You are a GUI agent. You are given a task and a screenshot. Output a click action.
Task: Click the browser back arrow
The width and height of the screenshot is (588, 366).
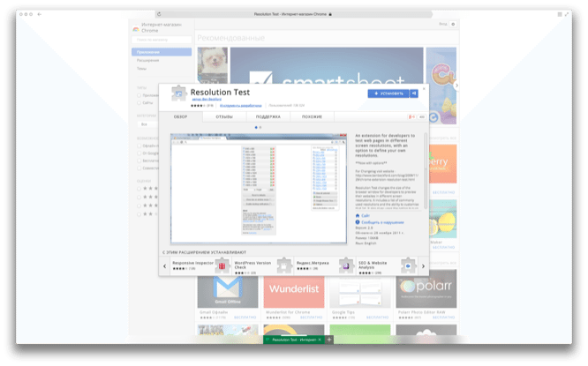40,14
